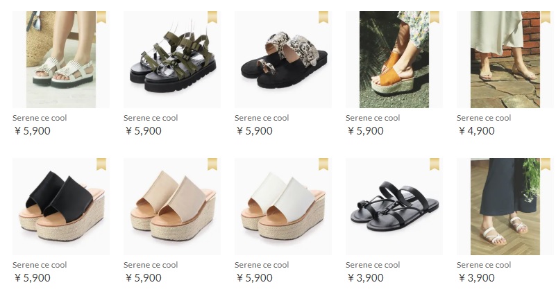This screenshot has height=294, width=556.
Task: Open the white crossover sandals on wooden floor photo
Action: click(x=505, y=207)
